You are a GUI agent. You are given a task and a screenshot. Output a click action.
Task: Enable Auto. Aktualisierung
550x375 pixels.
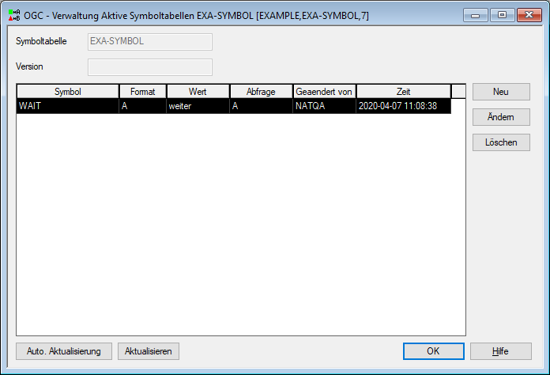click(x=64, y=351)
